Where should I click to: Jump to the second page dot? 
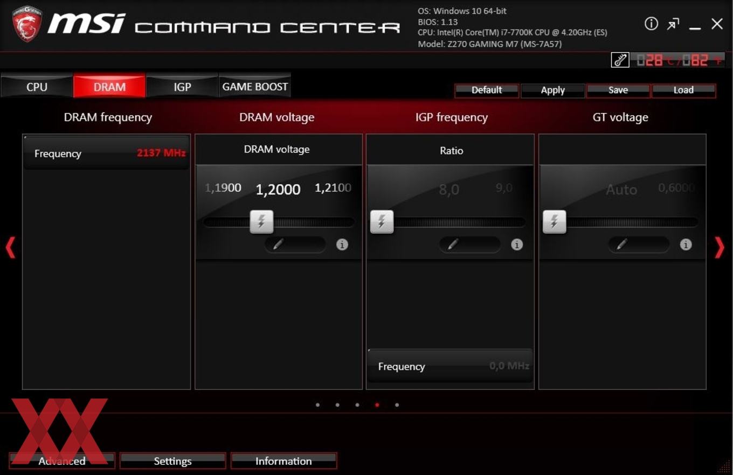point(337,404)
